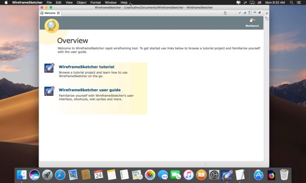Screen dimensions: 306x183
Task: Launch Siri from the Dock
Action: [35, 175]
